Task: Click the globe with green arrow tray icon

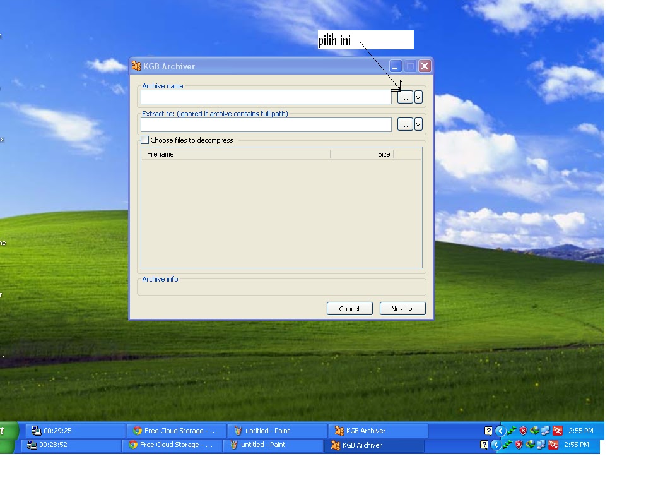Action: [534, 430]
